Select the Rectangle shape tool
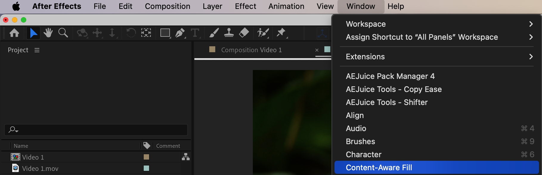 (x=165, y=33)
